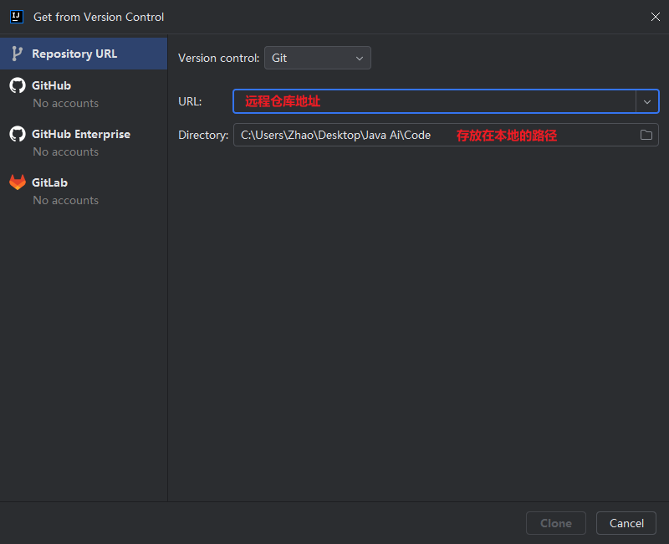Open the Version control Git dropdown
The image size is (669, 544).
point(318,58)
